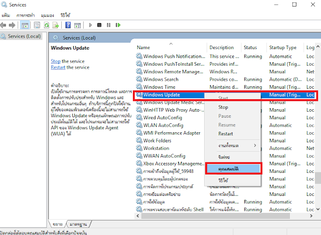Viewport: 321px width, 235px height.
Task: Choose วิธีใช้ in the context menu
Action: pyautogui.click(x=223, y=180)
